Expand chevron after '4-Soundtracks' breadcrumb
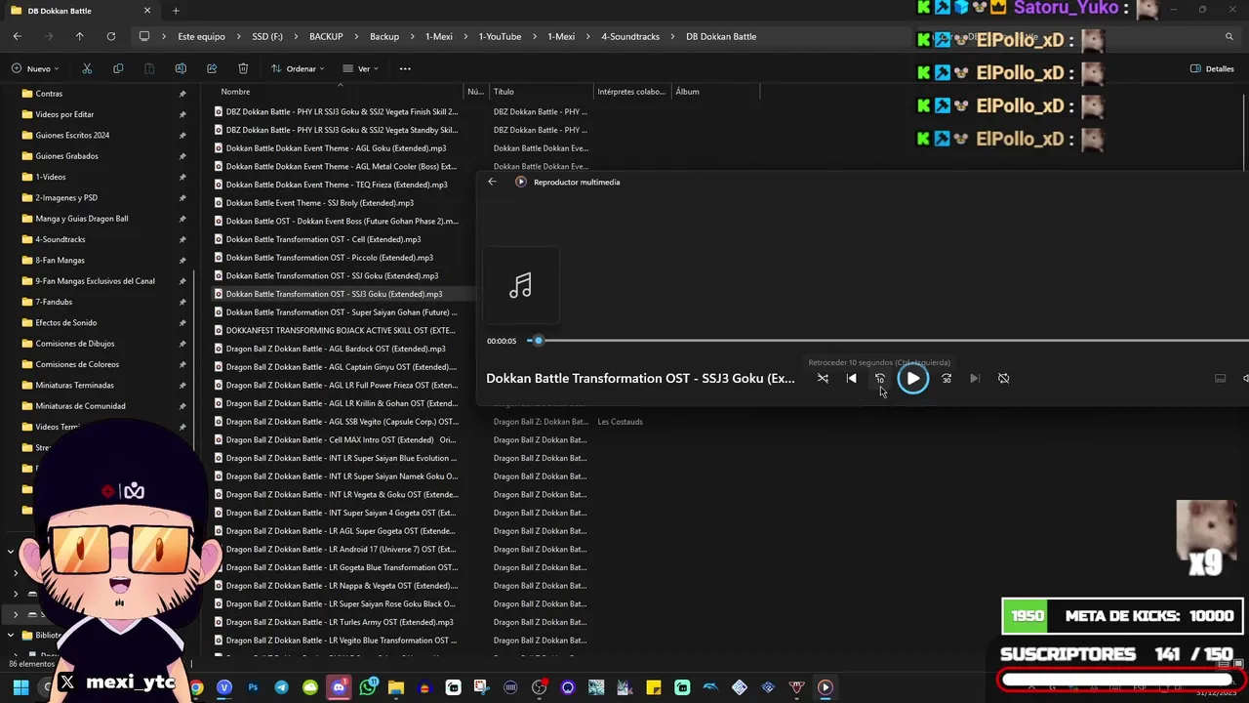Viewport: 1249px width, 703px height. click(x=673, y=36)
